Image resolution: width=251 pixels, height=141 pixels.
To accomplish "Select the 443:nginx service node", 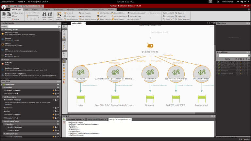I will [80, 74].
